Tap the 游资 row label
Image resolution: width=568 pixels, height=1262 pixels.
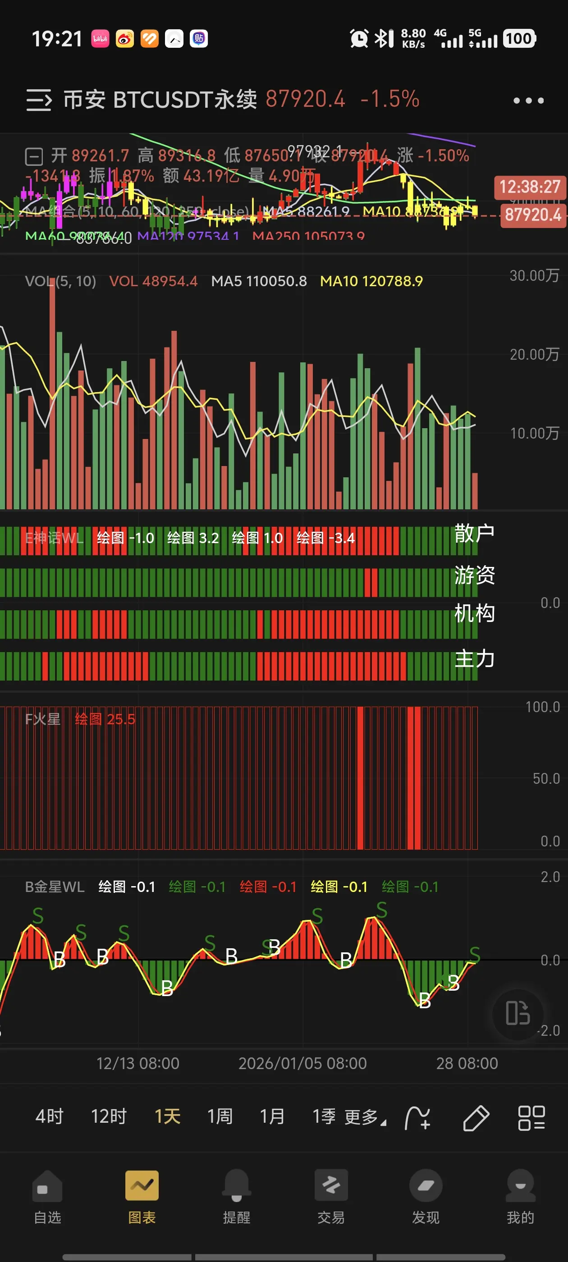point(474,575)
